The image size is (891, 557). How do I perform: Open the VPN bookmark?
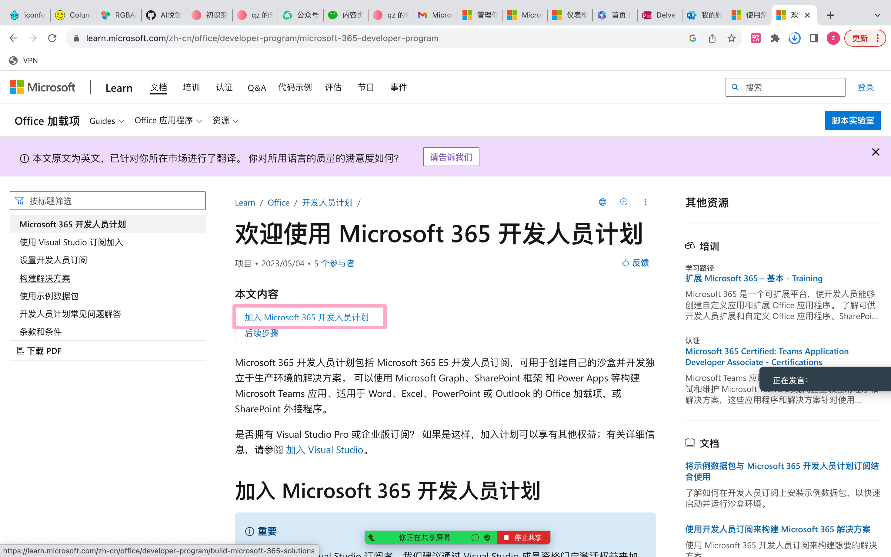(x=24, y=61)
